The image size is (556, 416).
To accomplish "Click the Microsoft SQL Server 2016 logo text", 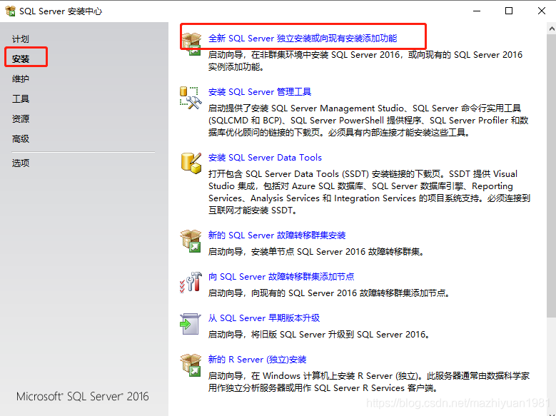I will point(83,396).
